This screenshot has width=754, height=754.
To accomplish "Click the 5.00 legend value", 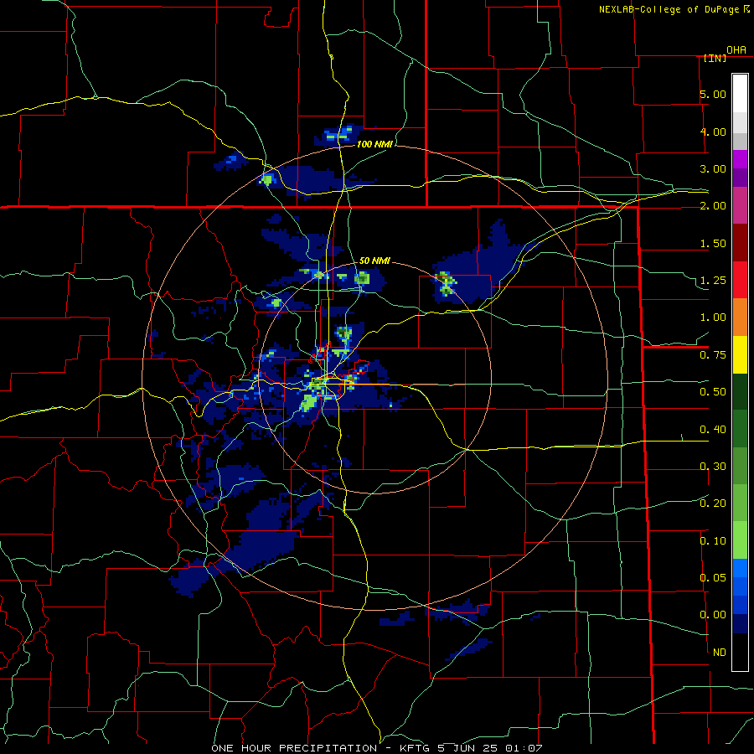I will (x=713, y=94).
